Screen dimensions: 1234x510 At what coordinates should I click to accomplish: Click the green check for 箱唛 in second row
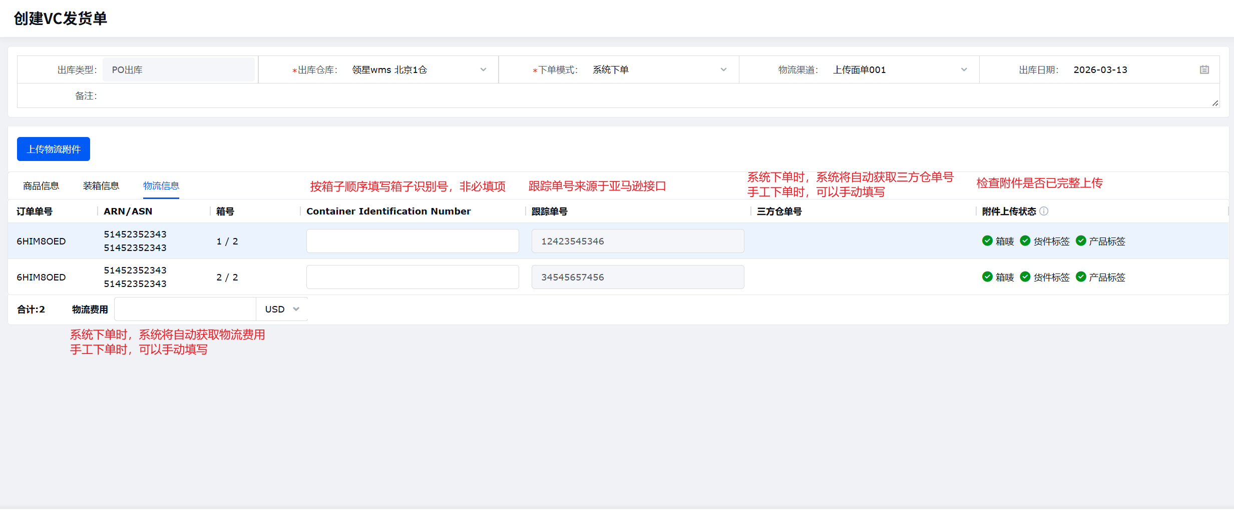987,277
